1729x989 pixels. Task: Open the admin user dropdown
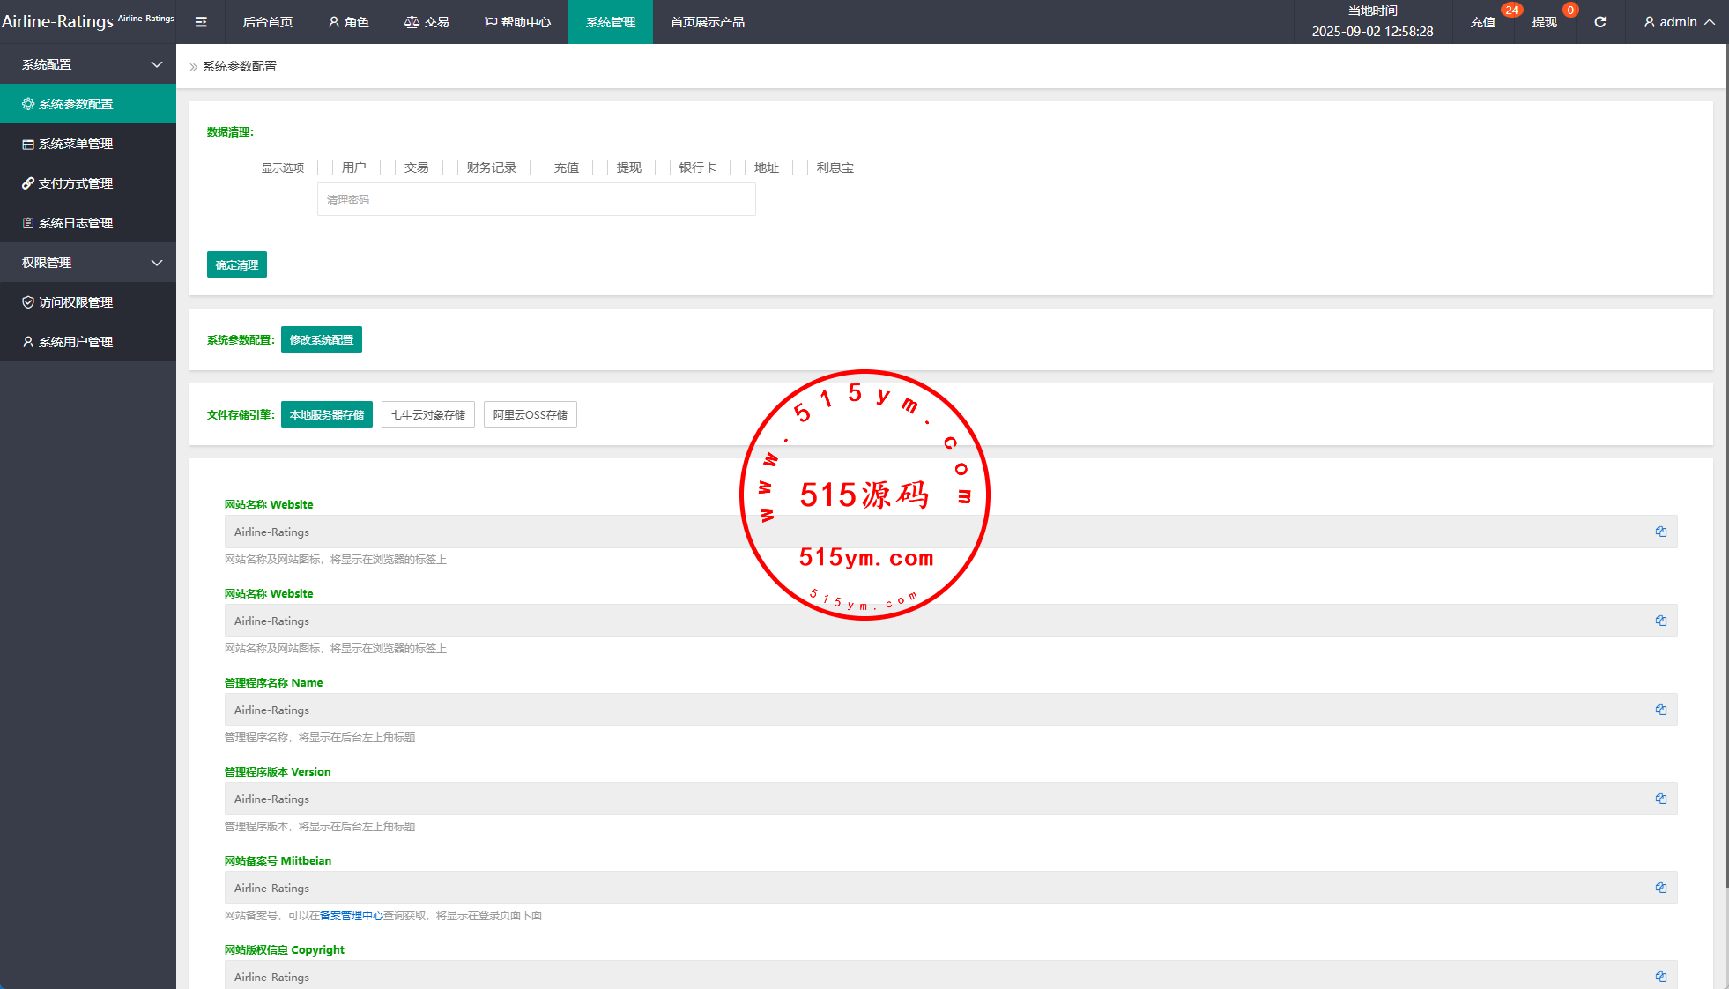click(1678, 22)
